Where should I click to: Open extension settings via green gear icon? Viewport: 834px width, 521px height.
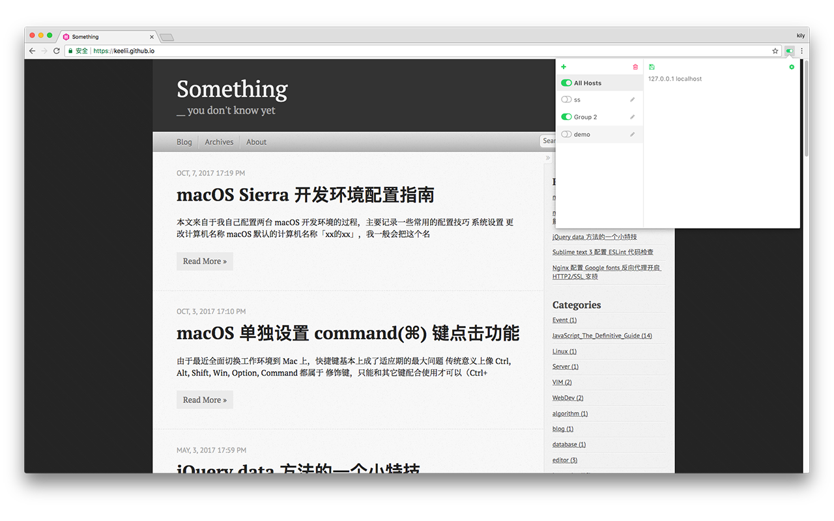pos(792,66)
